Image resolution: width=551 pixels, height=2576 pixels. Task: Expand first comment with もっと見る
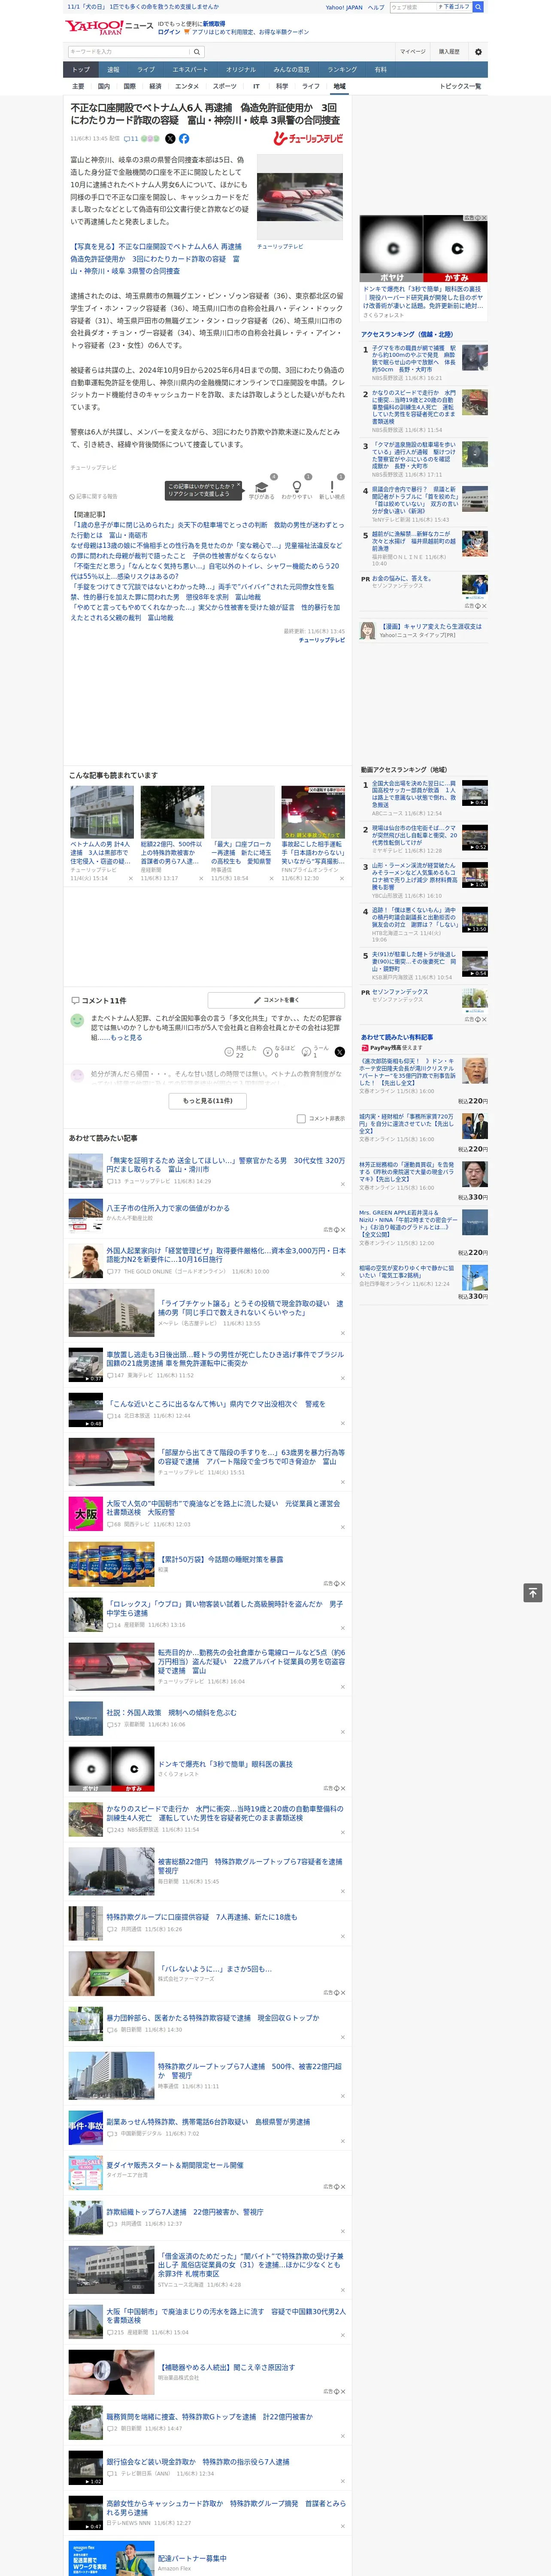[x=126, y=1038]
